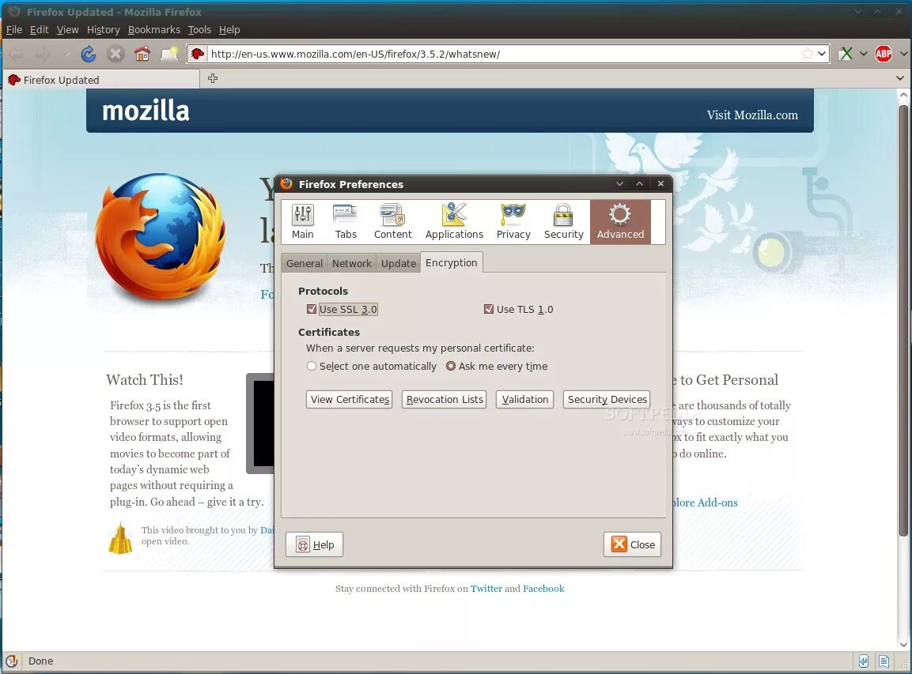Viewport: 912px width, 674px height.
Task: Click the Revocation Lists button
Action: tap(445, 399)
